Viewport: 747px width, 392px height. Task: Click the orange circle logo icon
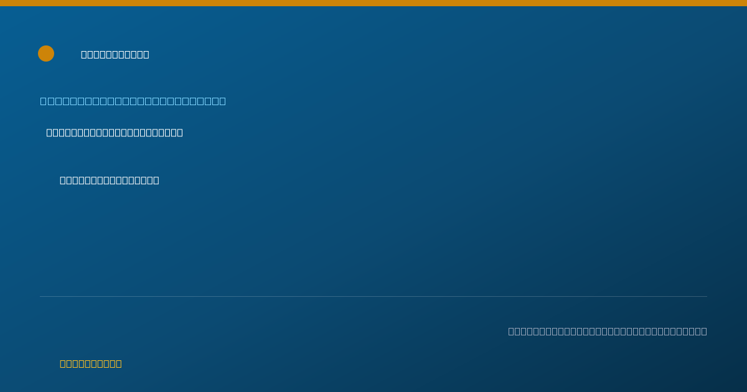pyautogui.click(x=46, y=54)
